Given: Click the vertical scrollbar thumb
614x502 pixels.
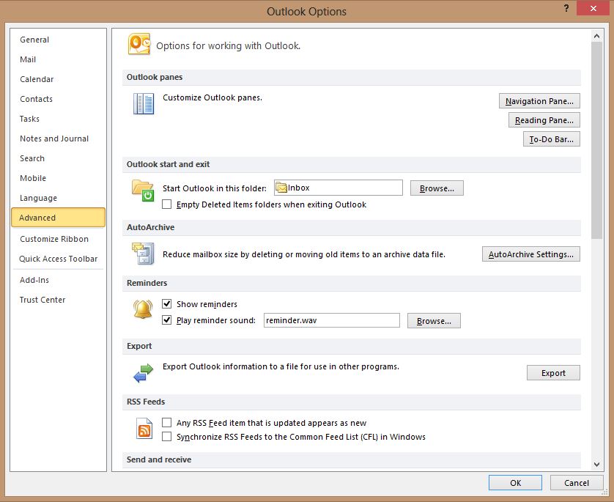Looking at the screenshot, I should coord(596,140).
